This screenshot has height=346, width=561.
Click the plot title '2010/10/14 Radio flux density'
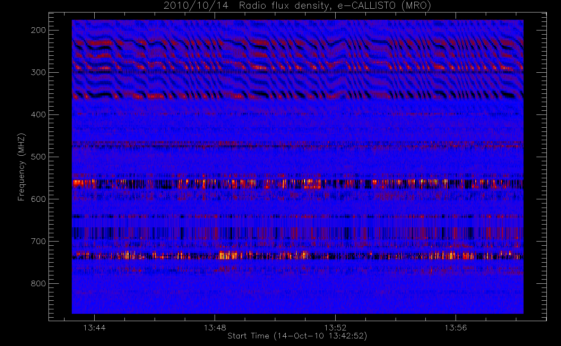click(297, 6)
